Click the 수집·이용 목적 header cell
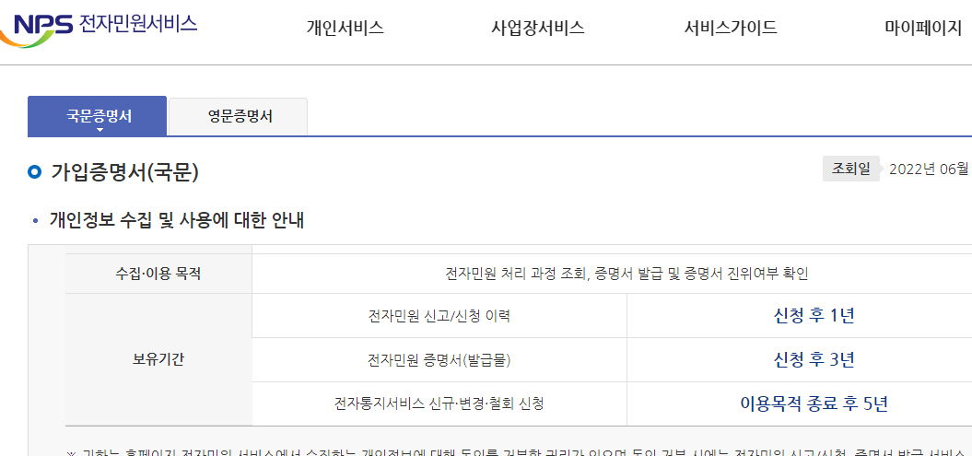This screenshot has height=456, width=972. coord(158,274)
